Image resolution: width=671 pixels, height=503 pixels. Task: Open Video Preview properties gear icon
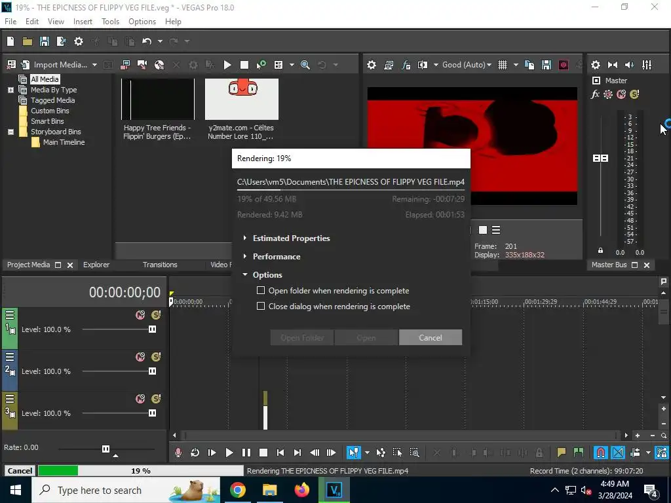[372, 65]
